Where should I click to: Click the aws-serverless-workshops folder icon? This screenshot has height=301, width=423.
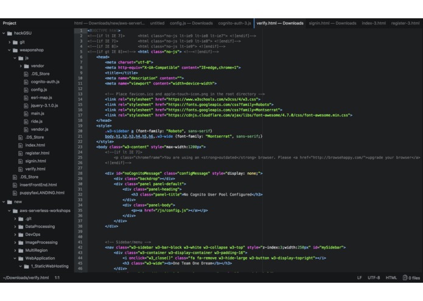pos(15,211)
